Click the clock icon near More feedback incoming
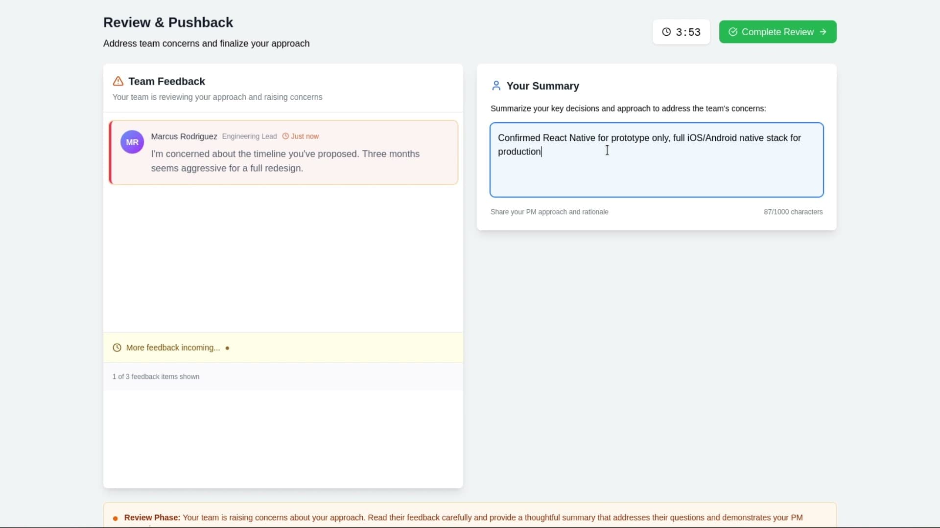This screenshot has width=940, height=528. [x=117, y=348]
